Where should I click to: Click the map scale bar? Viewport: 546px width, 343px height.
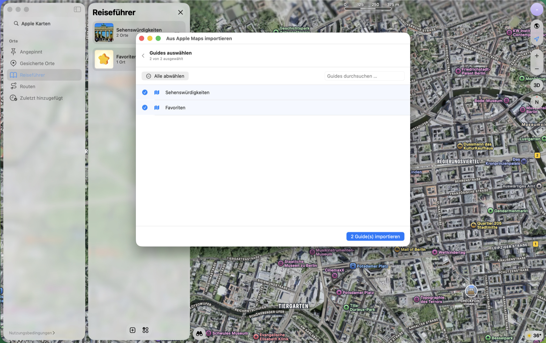coord(368,9)
